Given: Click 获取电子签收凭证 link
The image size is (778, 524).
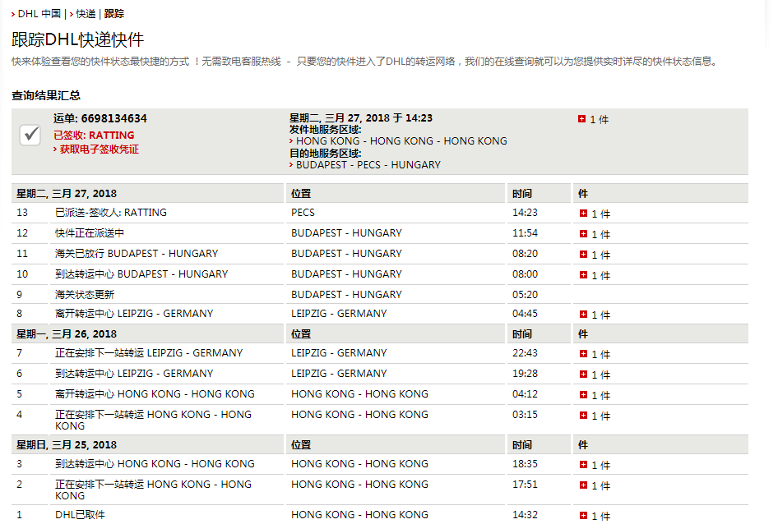Looking at the screenshot, I should pos(100,149).
